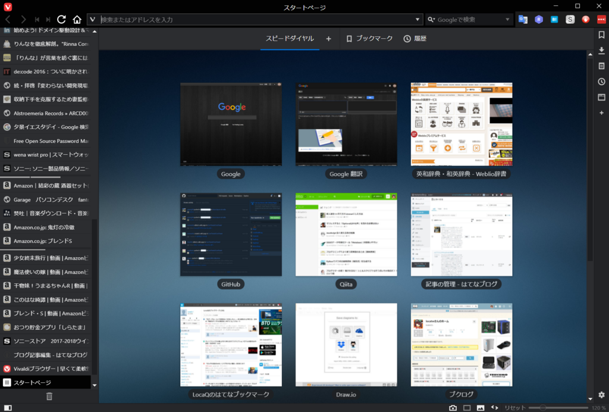Go forward with the forward arrow
Screen dimensions: 609x412
click(x=23, y=20)
